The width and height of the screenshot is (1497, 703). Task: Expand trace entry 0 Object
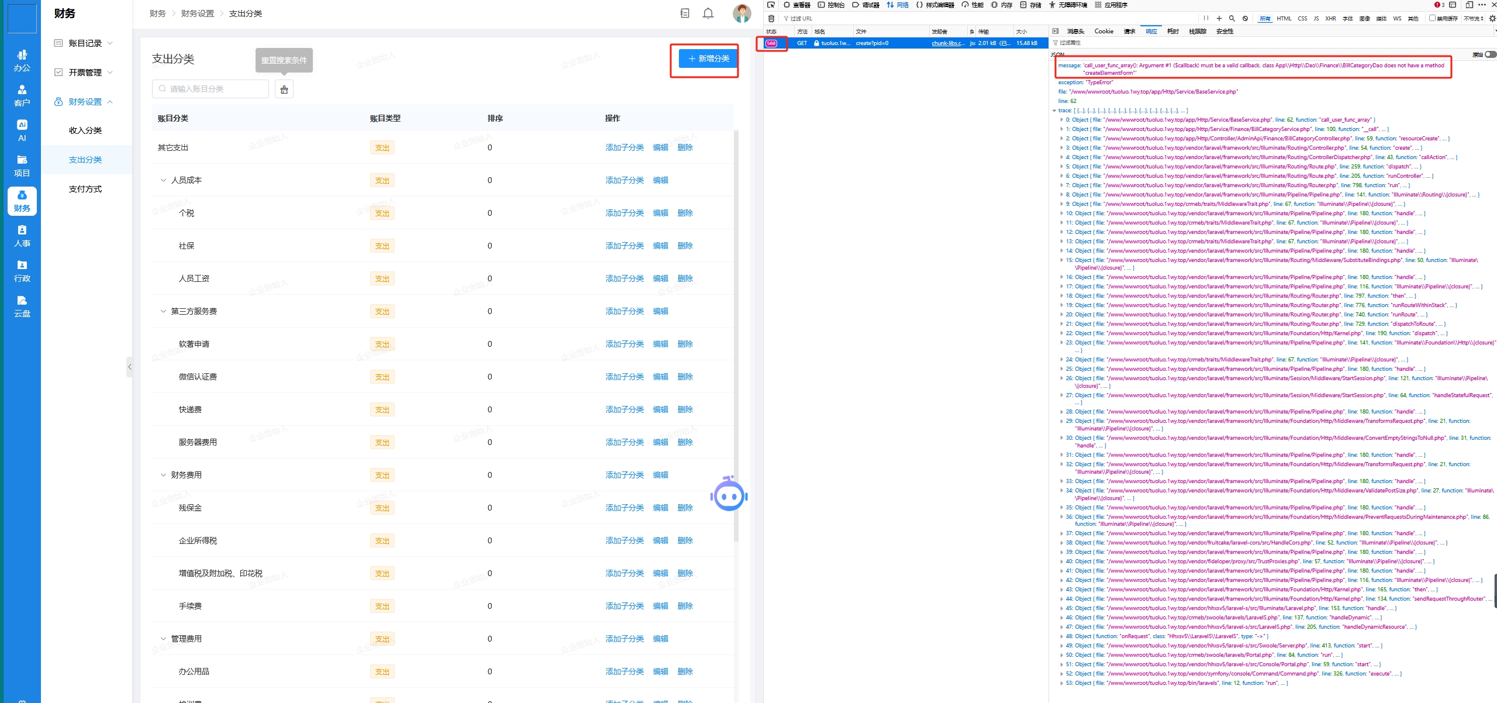[x=1061, y=120]
